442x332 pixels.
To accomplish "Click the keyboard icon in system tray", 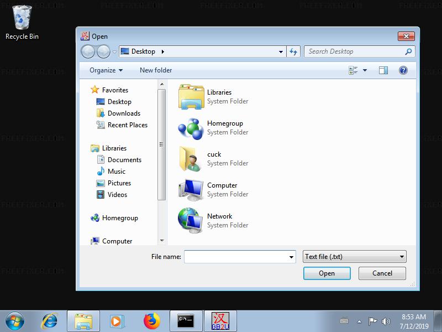I will pos(344,321).
